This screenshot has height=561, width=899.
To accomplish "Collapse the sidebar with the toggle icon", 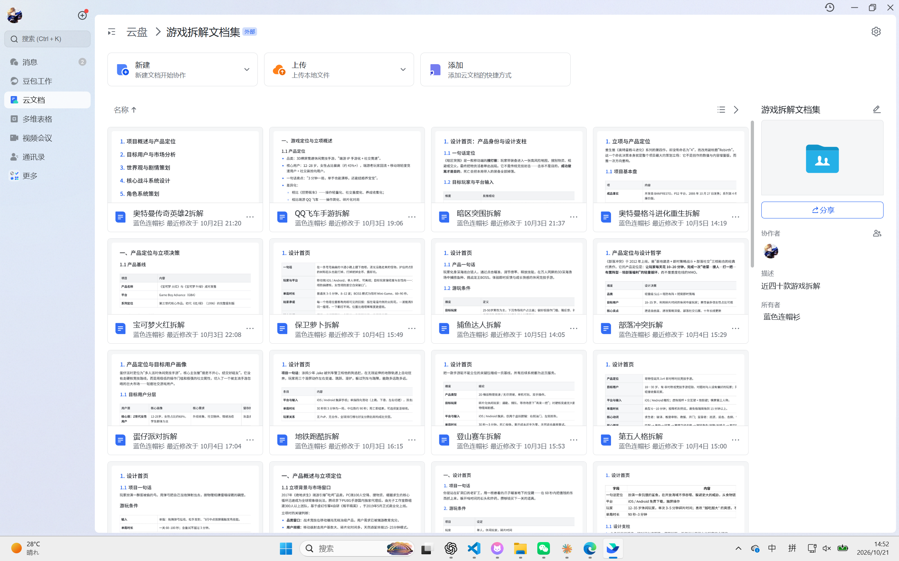I will [x=111, y=32].
